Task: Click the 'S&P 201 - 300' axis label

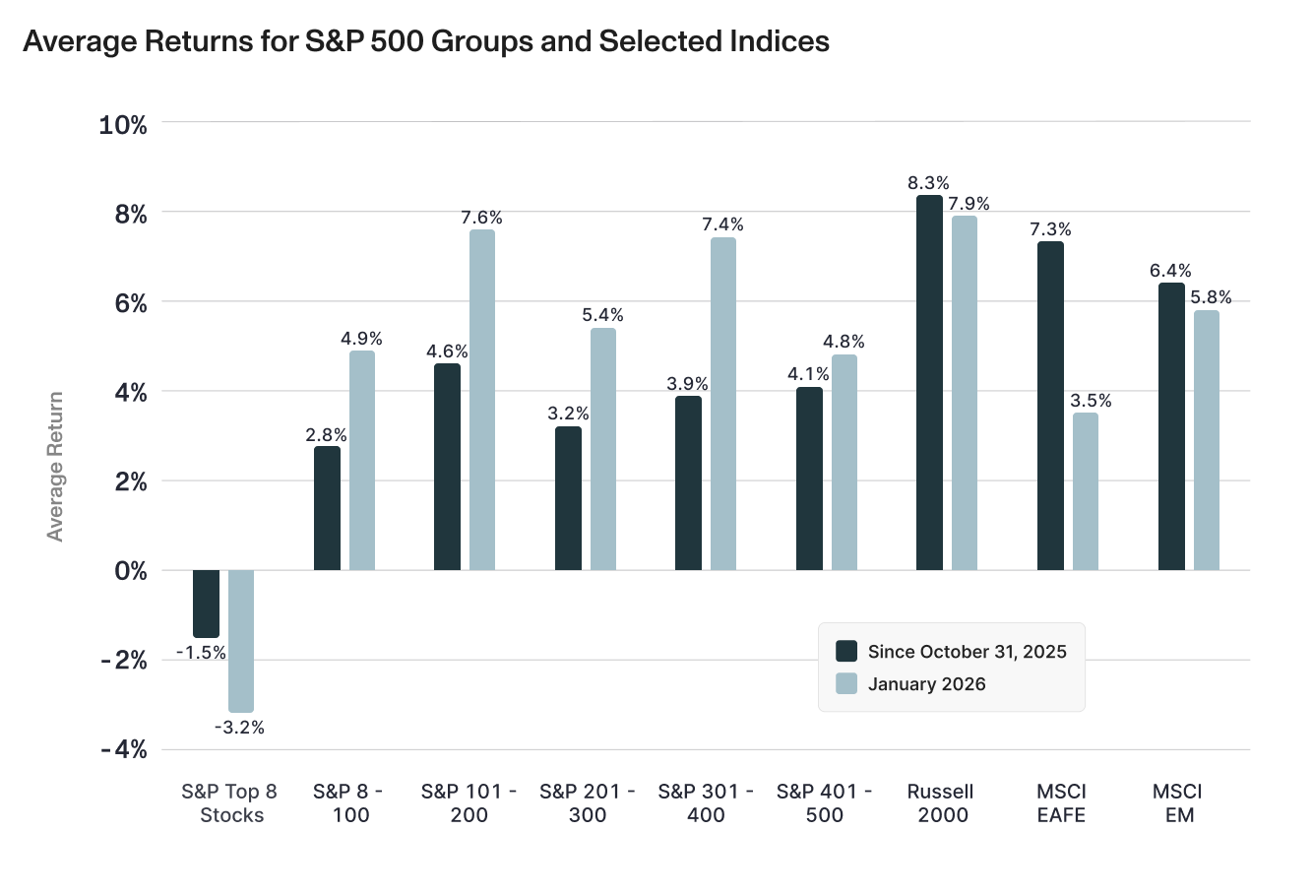Action: [588, 803]
